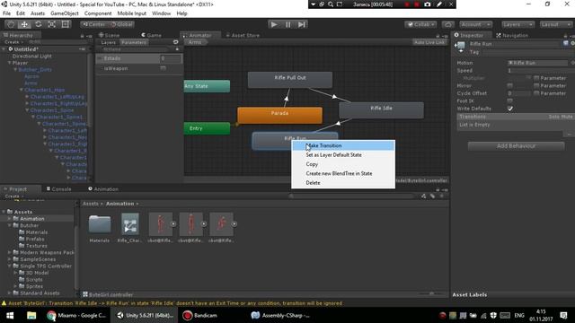Open the Account dropdown
The width and height of the screenshot is (575, 323).
[475, 24]
